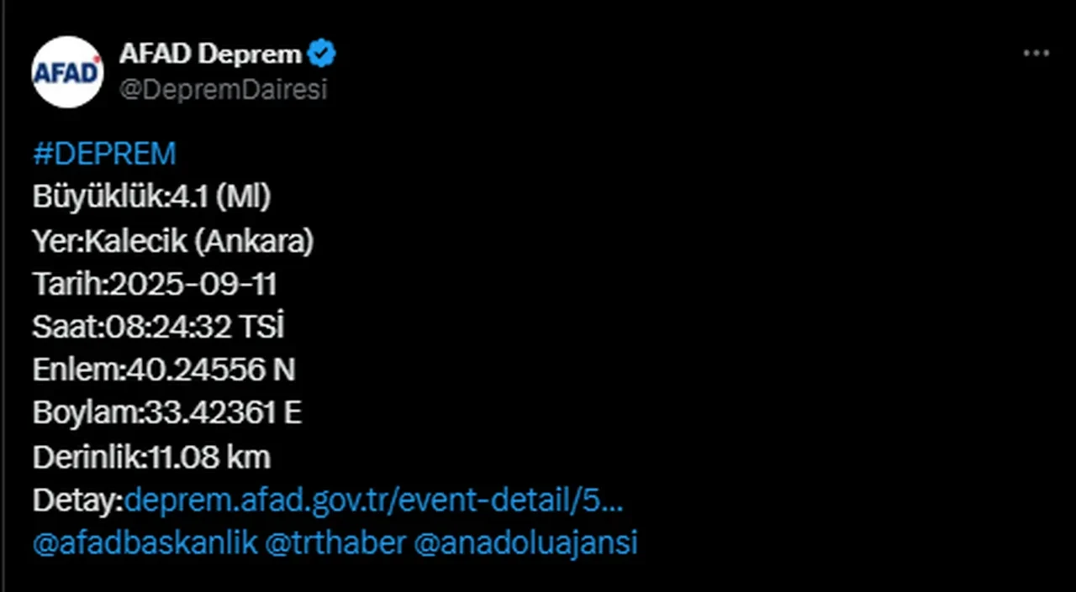Open the AFAD profile avatar

click(67, 72)
